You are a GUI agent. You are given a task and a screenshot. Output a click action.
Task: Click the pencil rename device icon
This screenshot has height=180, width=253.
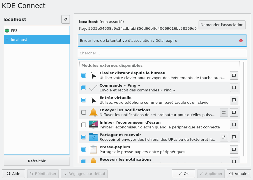point(66,20)
